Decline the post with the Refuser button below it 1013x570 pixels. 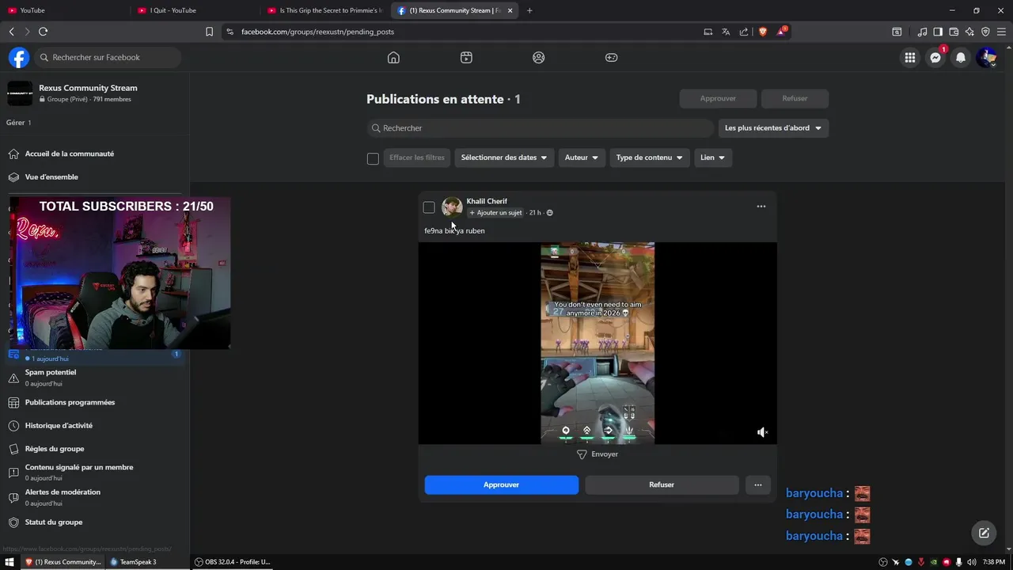[x=662, y=484]
